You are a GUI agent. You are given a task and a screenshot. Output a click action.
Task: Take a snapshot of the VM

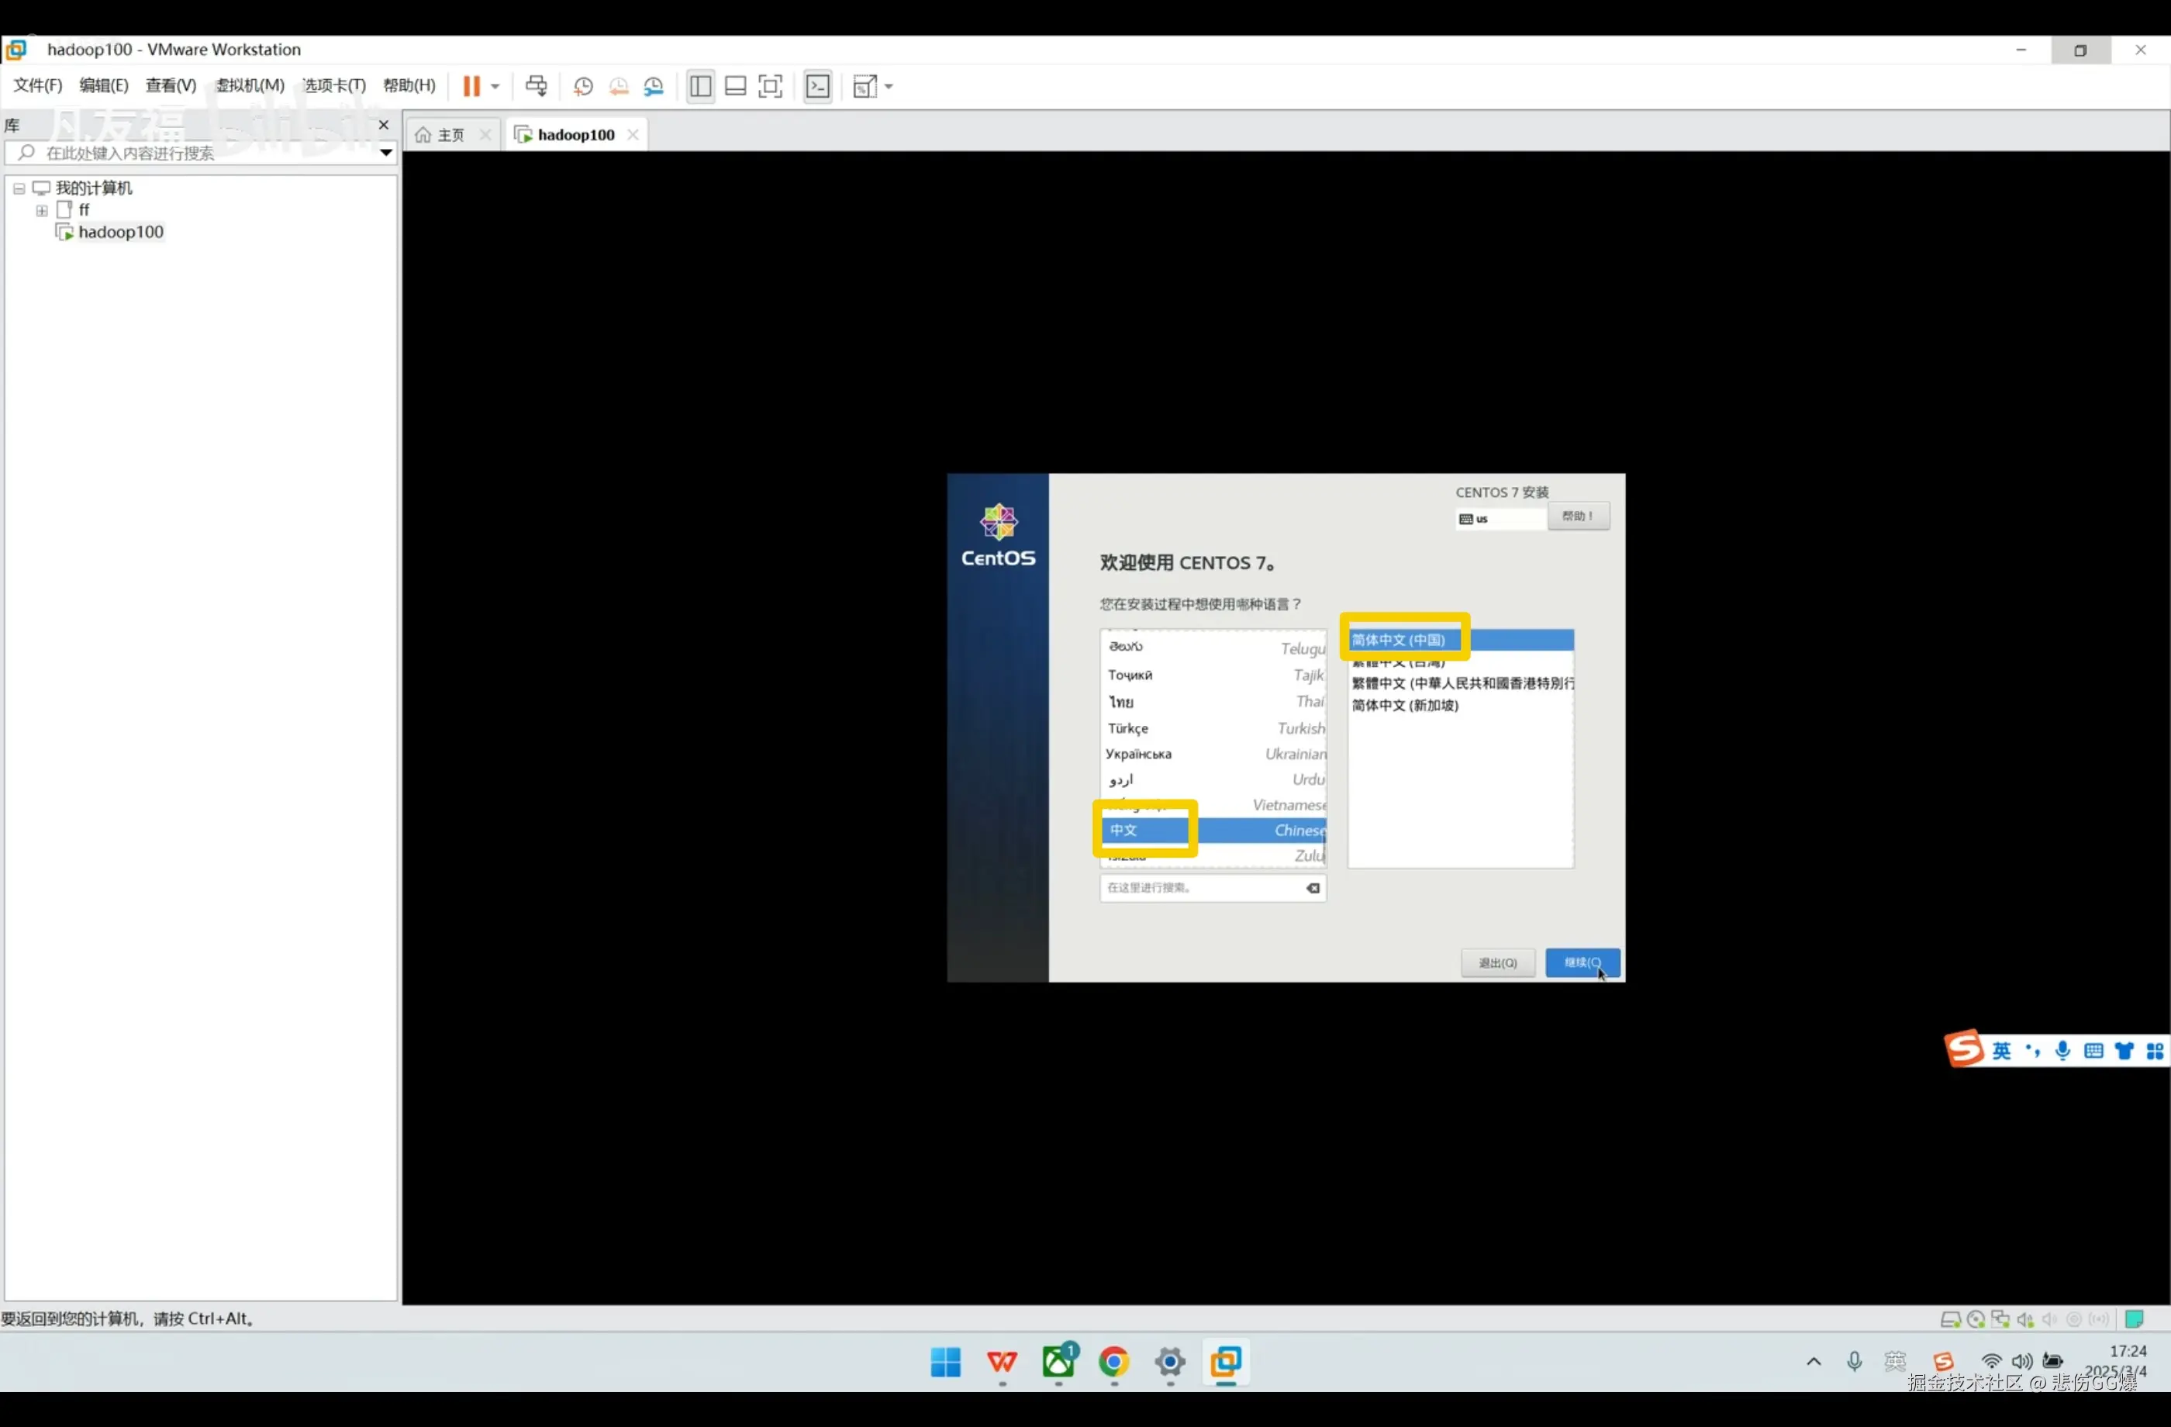point(583,87)
